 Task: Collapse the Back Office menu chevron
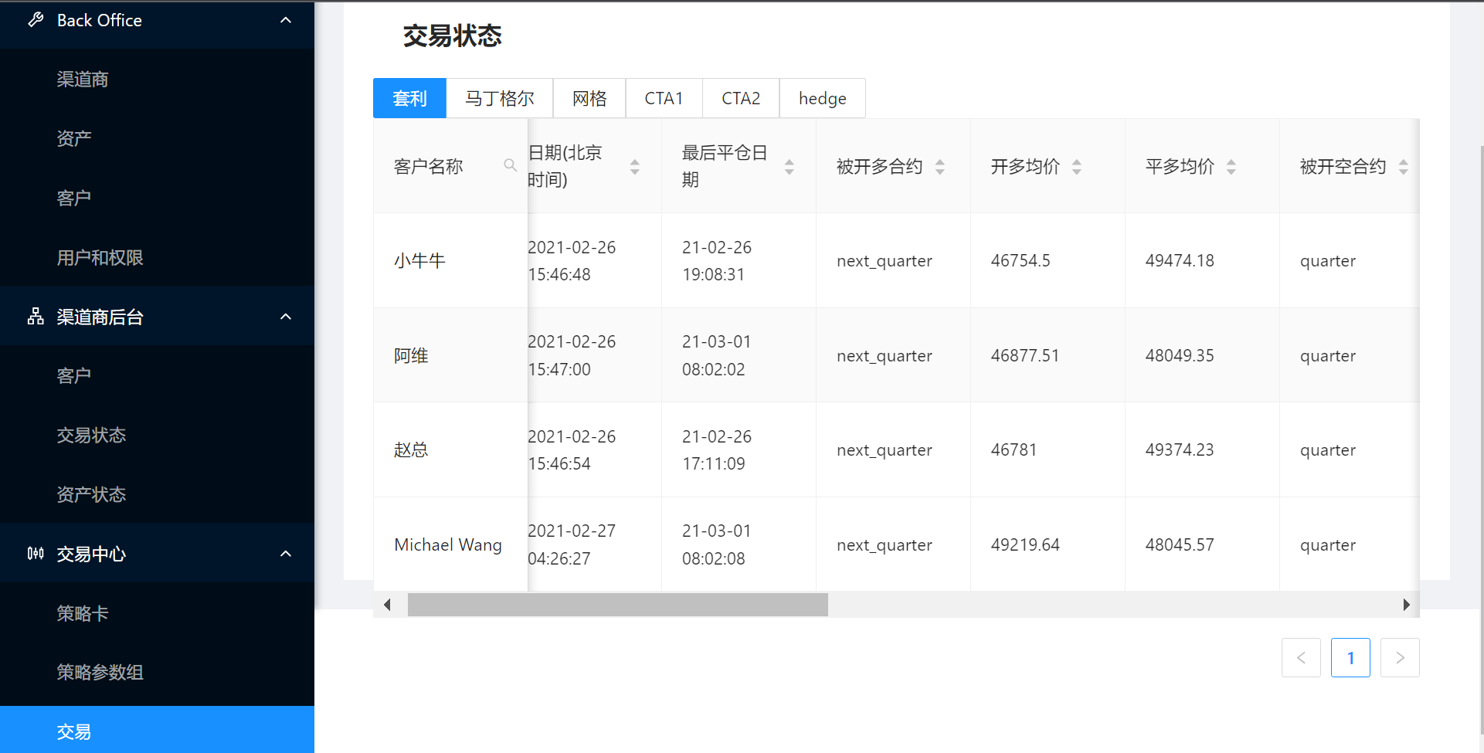(x=286, y=20)
